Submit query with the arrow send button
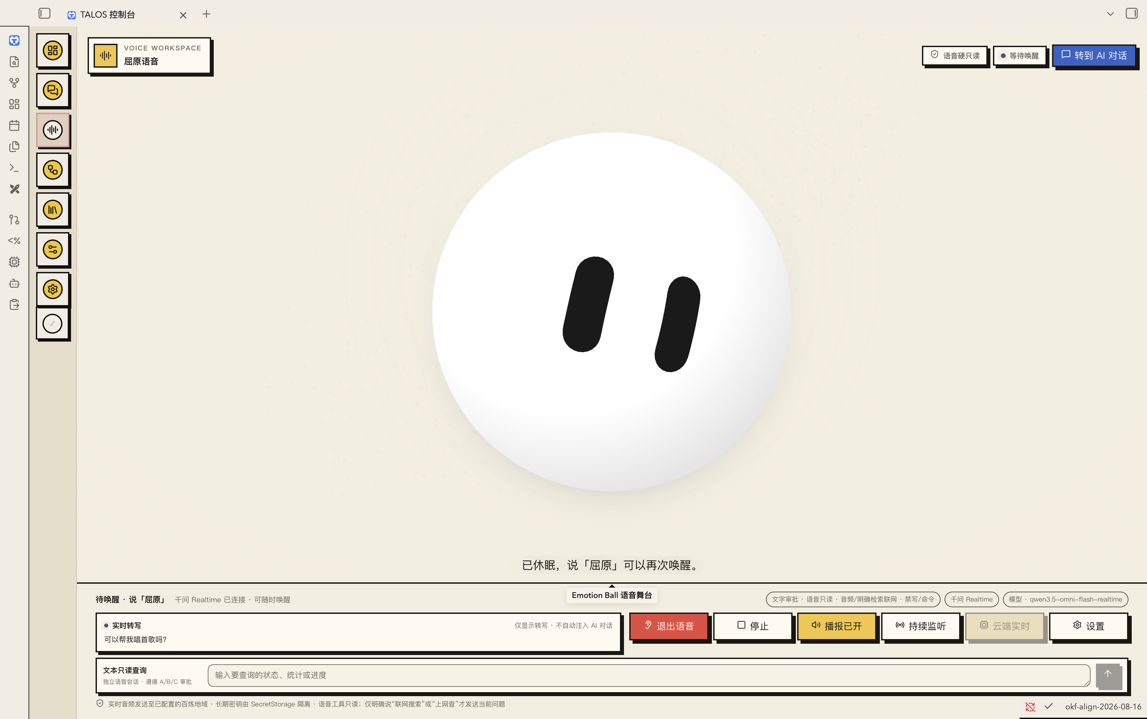This screenshot has height=719, width=1147. point(1108,676)
